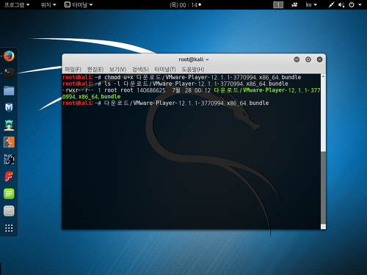Click the terminal scrollbar up arrow
367x275 pixels.
(323, 76)
